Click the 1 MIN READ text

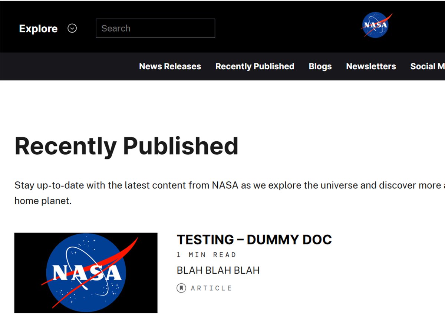(x=206, y=255)
